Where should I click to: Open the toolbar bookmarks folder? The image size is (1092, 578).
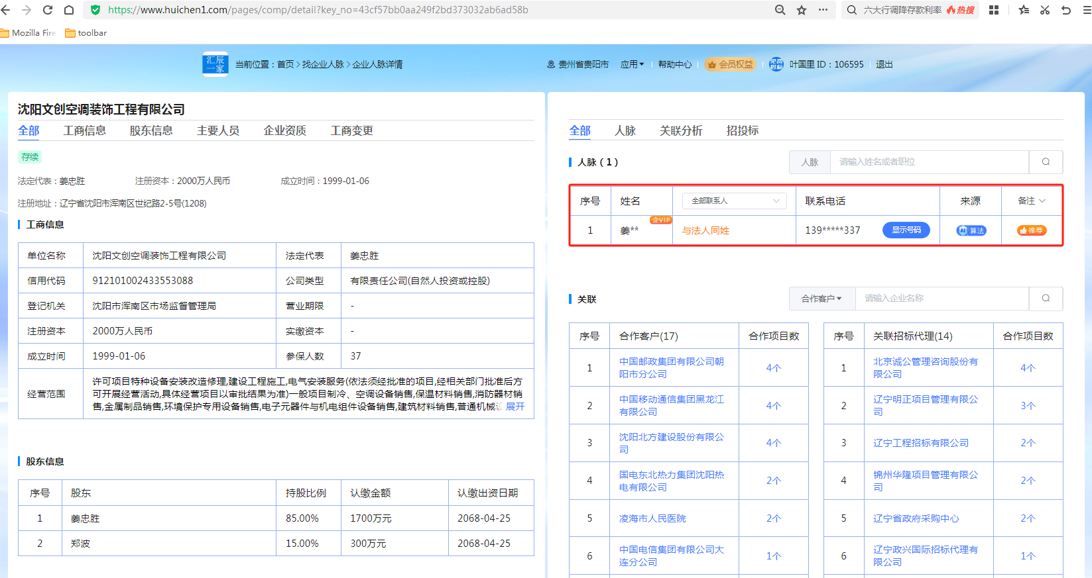(86, 32)
